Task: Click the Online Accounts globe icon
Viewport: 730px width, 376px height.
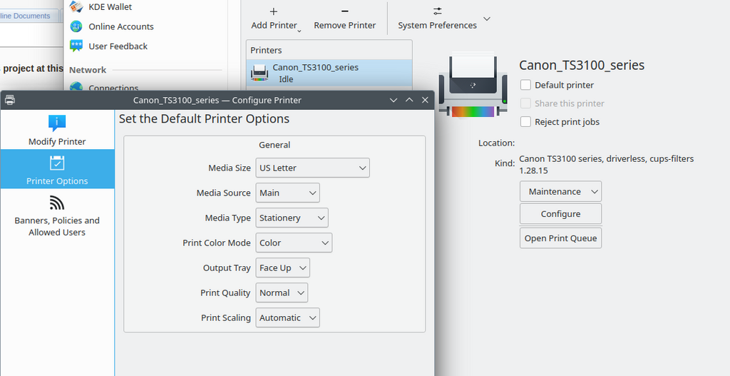Action: point(76,26)
